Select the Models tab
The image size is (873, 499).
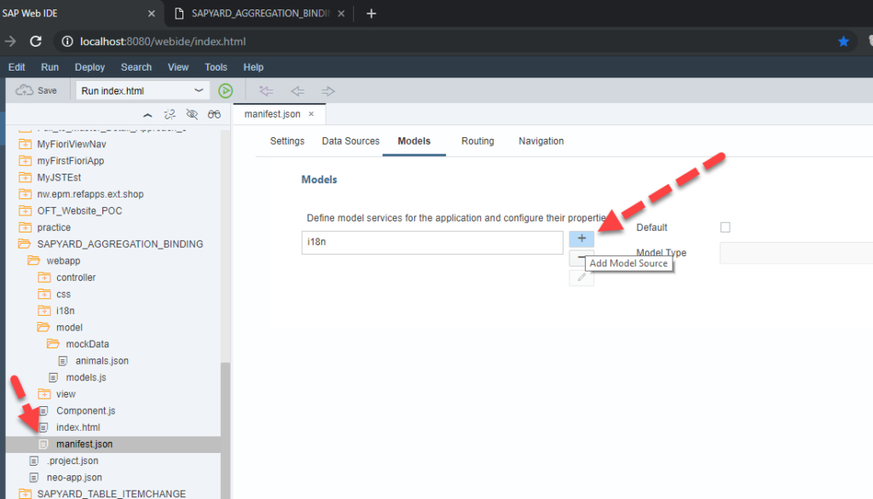(x=414, y=141)
